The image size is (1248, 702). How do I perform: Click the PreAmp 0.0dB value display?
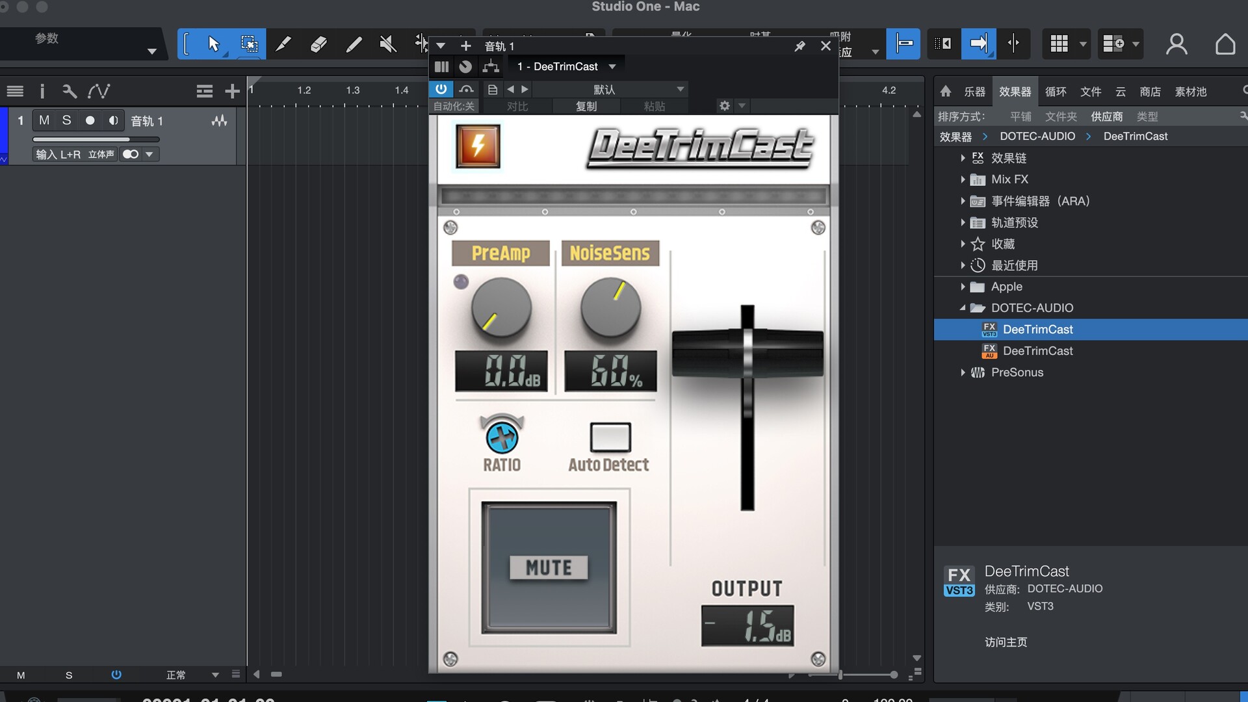coord(502,370)
